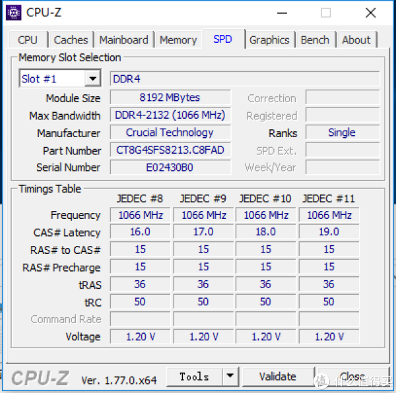Click CAS# Latency value 18.0
The height and width of the screenshot is (393, 396).
[266, 232]
